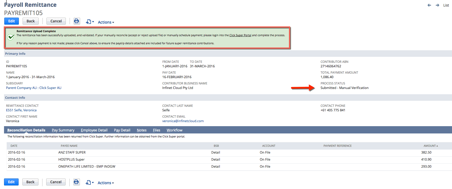The height and width of the screenshot is (189, 452).
Task: Go to next record arrow
Action: 437,5
